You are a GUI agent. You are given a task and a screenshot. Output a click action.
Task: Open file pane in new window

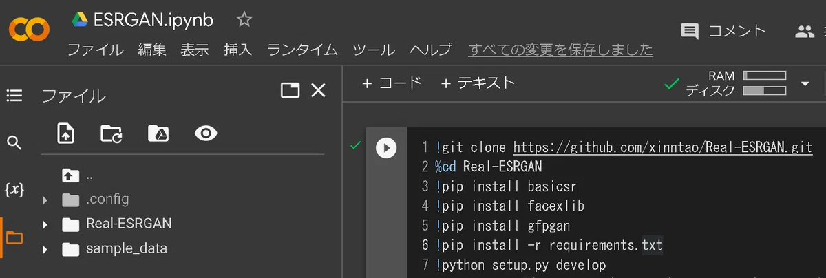pyautogui.click(x=290, y=90)
